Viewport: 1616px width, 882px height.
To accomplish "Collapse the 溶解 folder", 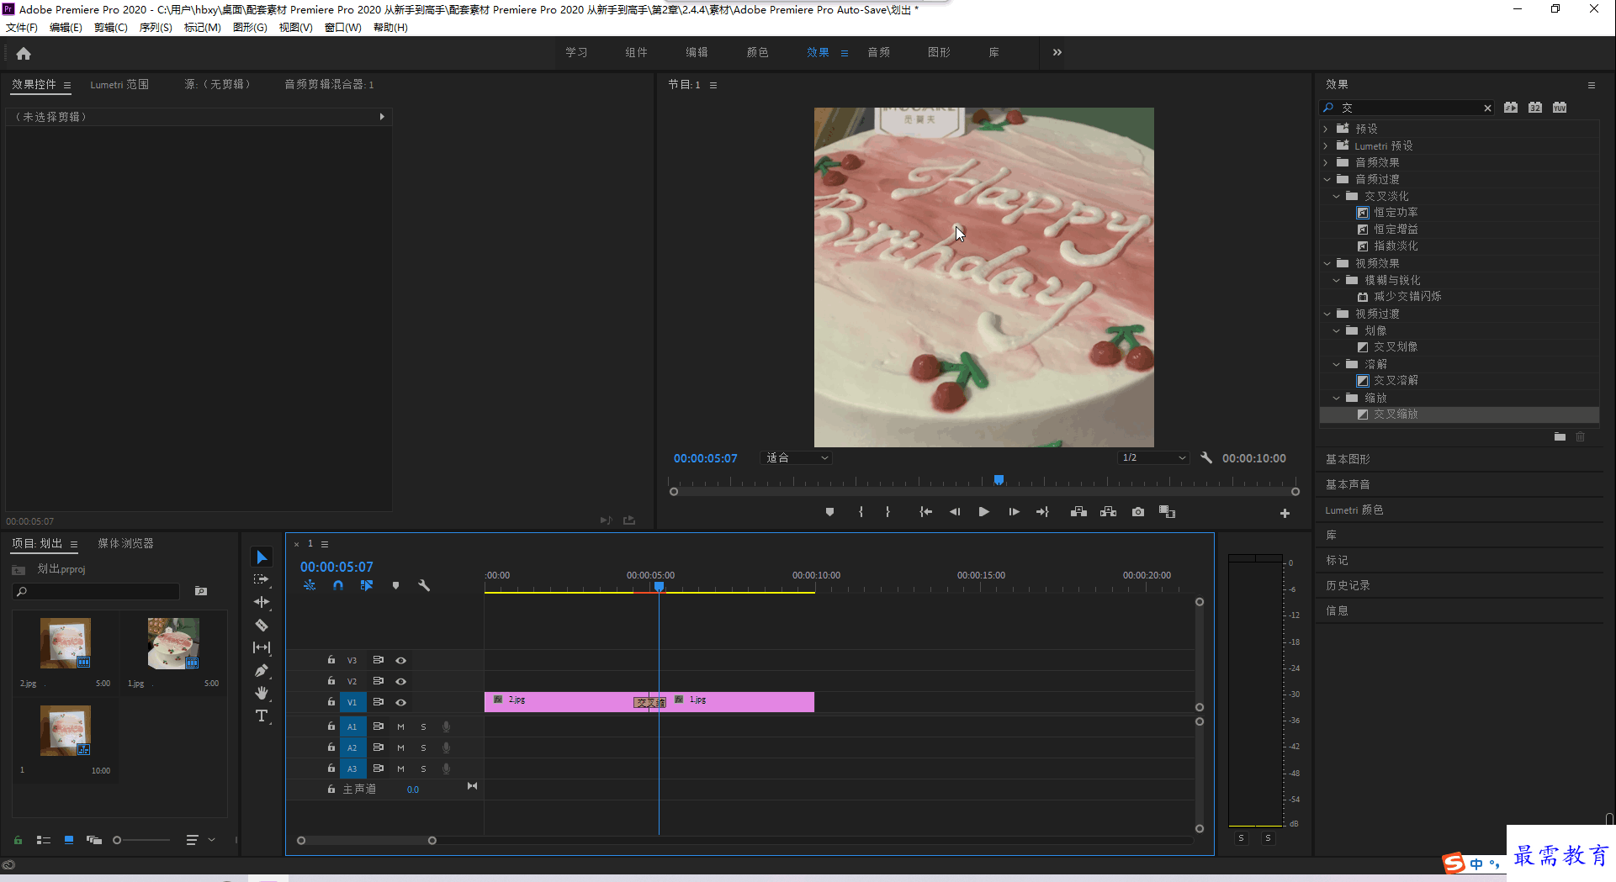I will coord(1337,364).
